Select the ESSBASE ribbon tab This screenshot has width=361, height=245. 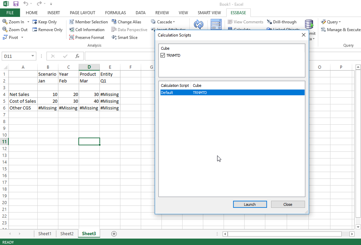tap(238, 13)
